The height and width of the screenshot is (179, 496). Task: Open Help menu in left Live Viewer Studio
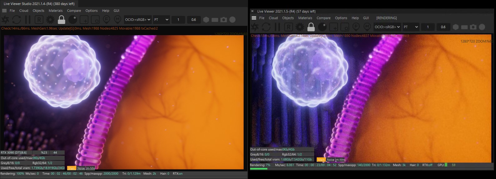point(106,11)
